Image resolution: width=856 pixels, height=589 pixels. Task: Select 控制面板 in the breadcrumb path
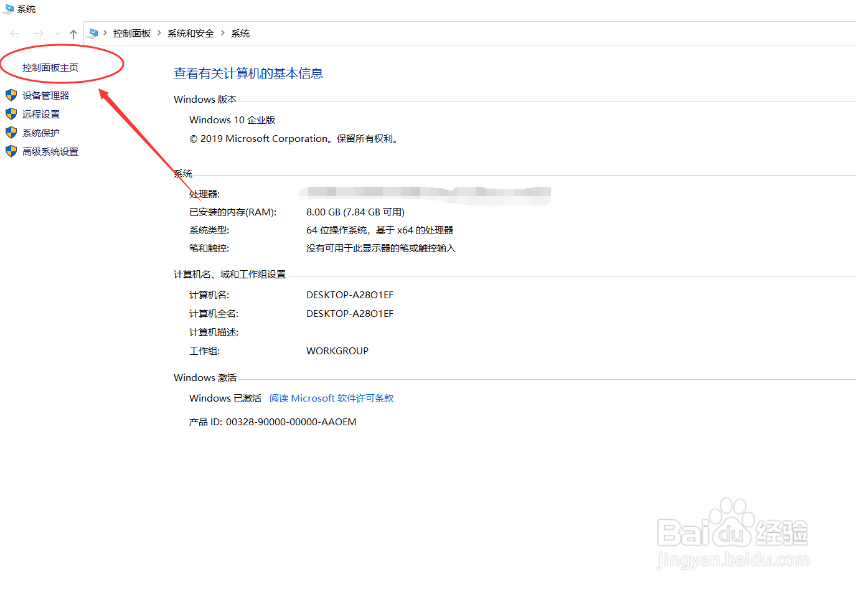(132, 33)
